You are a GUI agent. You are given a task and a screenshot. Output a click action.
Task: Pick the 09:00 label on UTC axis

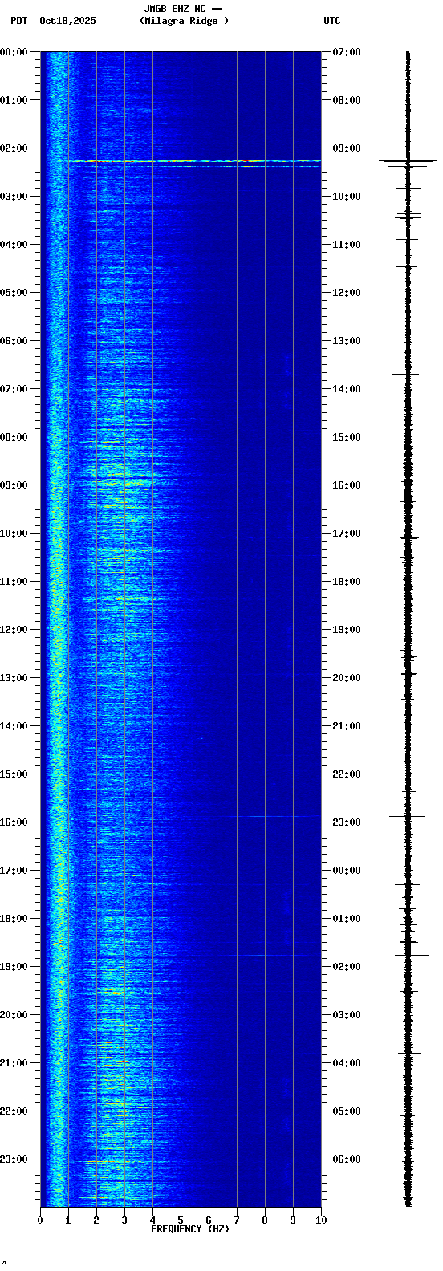[x=347, y=148]
